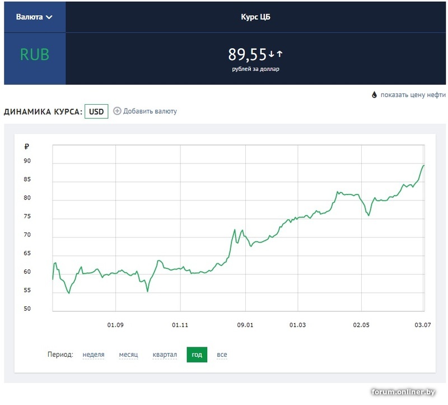Choose the "квартал" period option

click(x=165, y=355)
